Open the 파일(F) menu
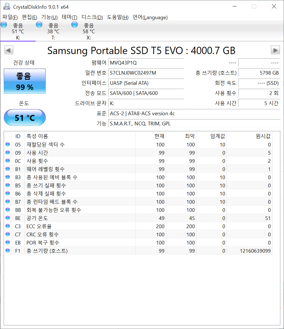Viewport: 284px width, 329px height. point(10,17)
